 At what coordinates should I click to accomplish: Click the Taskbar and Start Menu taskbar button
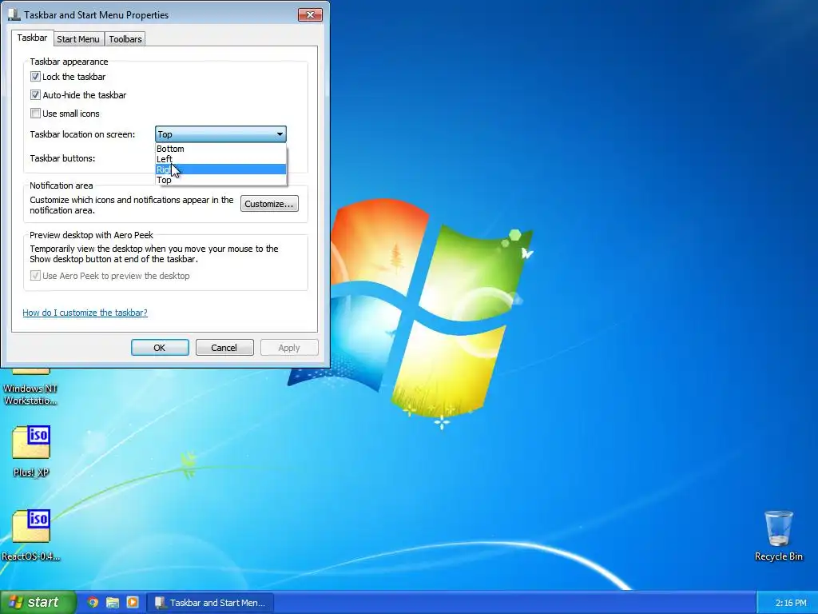coord(210,603)
